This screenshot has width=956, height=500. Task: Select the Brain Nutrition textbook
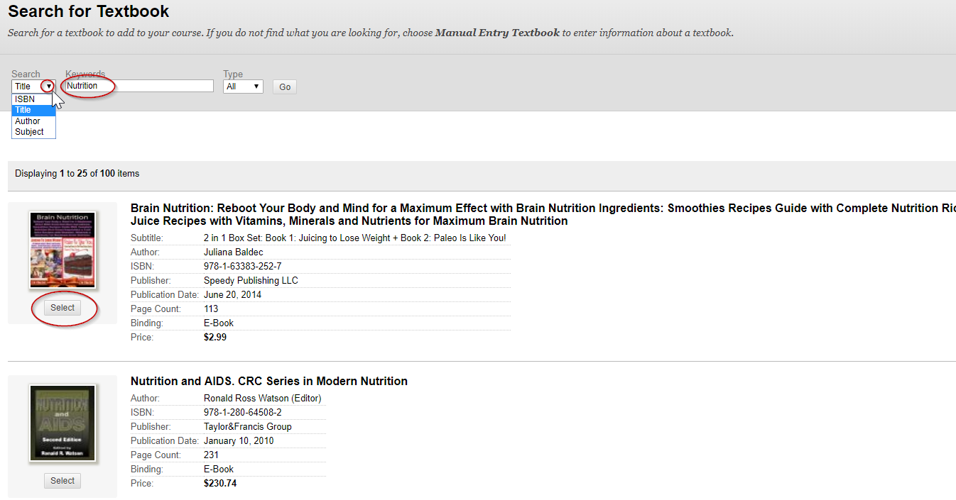(x=63, y=308)
